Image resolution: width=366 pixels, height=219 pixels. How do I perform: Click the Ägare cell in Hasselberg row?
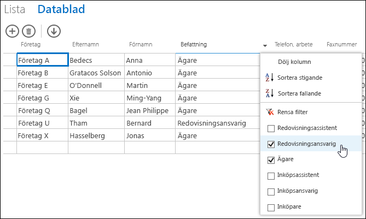coord(218,135)
